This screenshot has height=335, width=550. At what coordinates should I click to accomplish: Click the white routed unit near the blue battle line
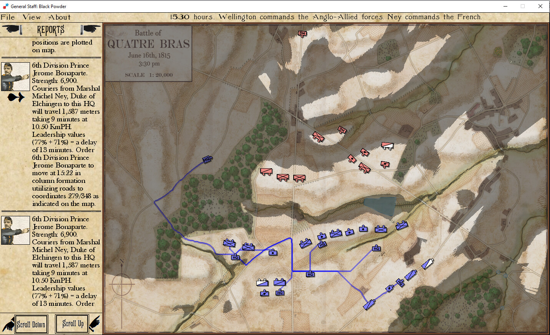click(261, 283)
